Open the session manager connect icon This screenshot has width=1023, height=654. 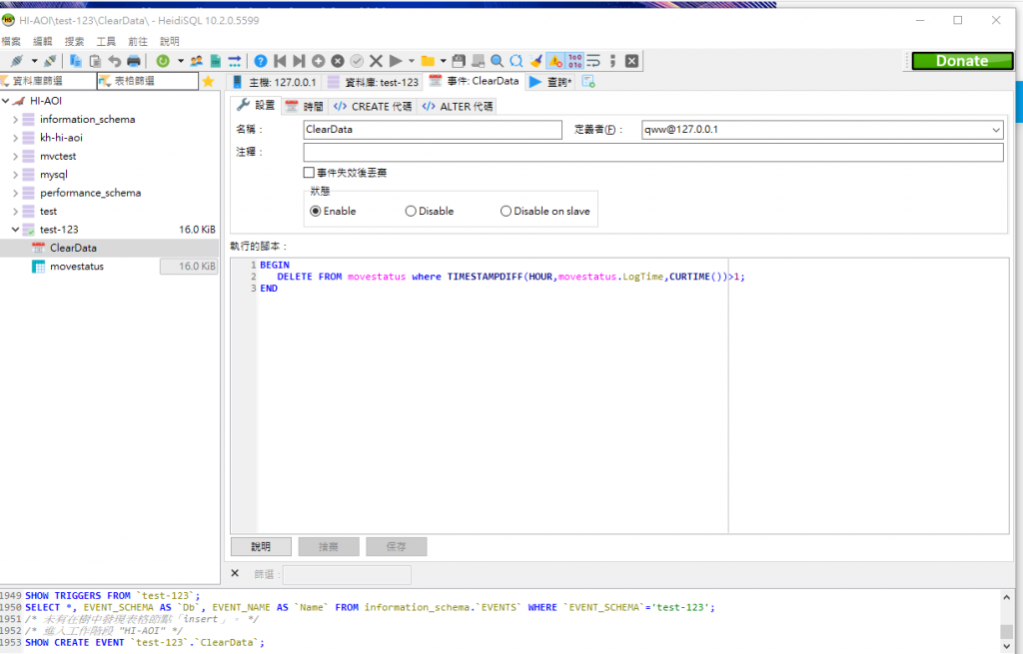coord(17,61)
